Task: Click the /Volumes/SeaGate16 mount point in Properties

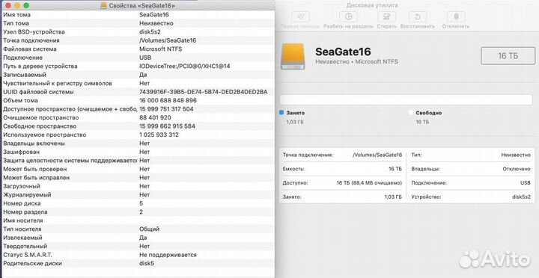Action: pyautogui.click(x=168, y=40)
